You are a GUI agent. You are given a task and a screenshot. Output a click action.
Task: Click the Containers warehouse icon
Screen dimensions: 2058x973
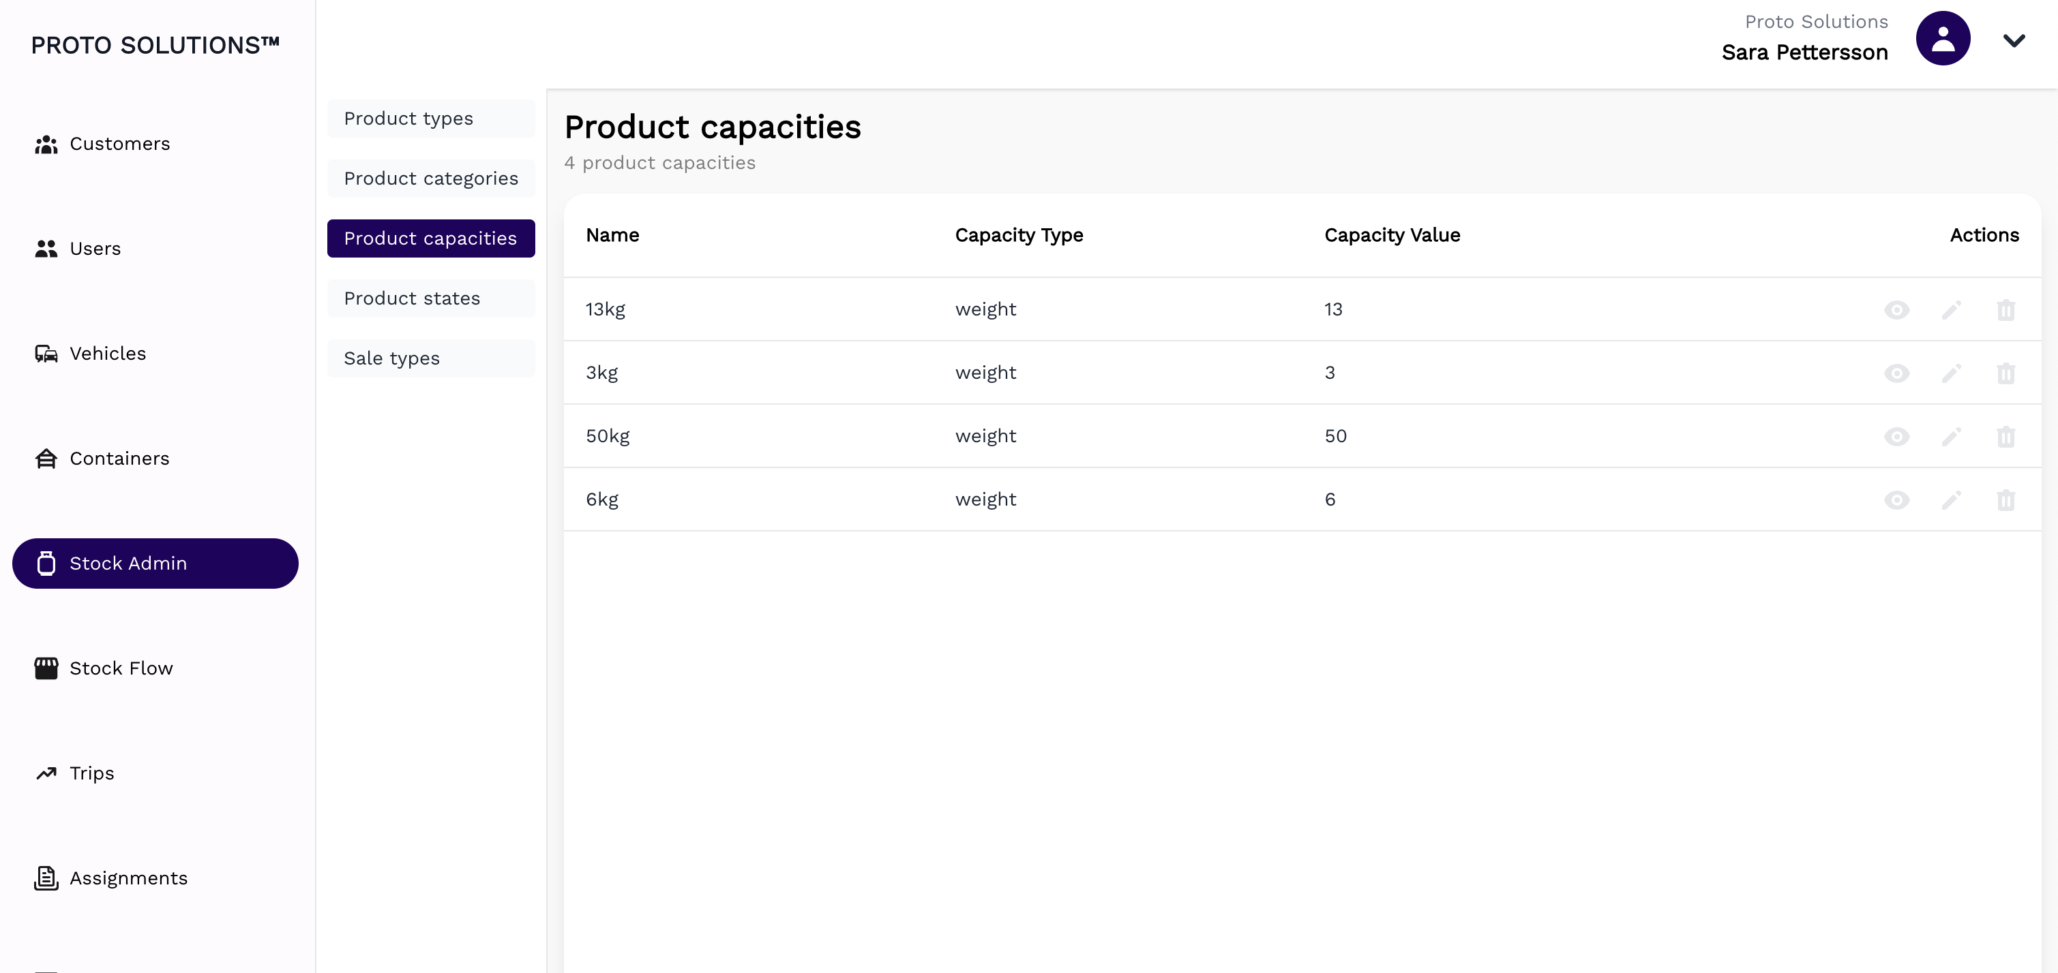46,459
